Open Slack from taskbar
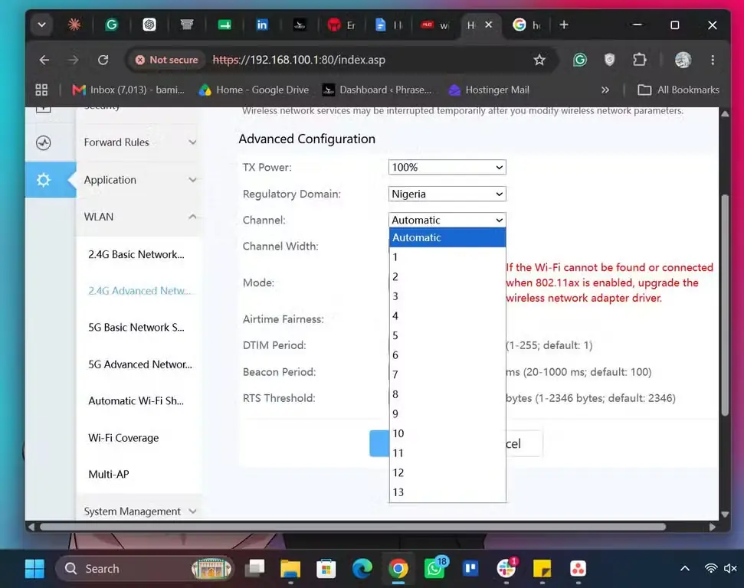Viewport: 744px width, 588px height. [x=506, y=567]
